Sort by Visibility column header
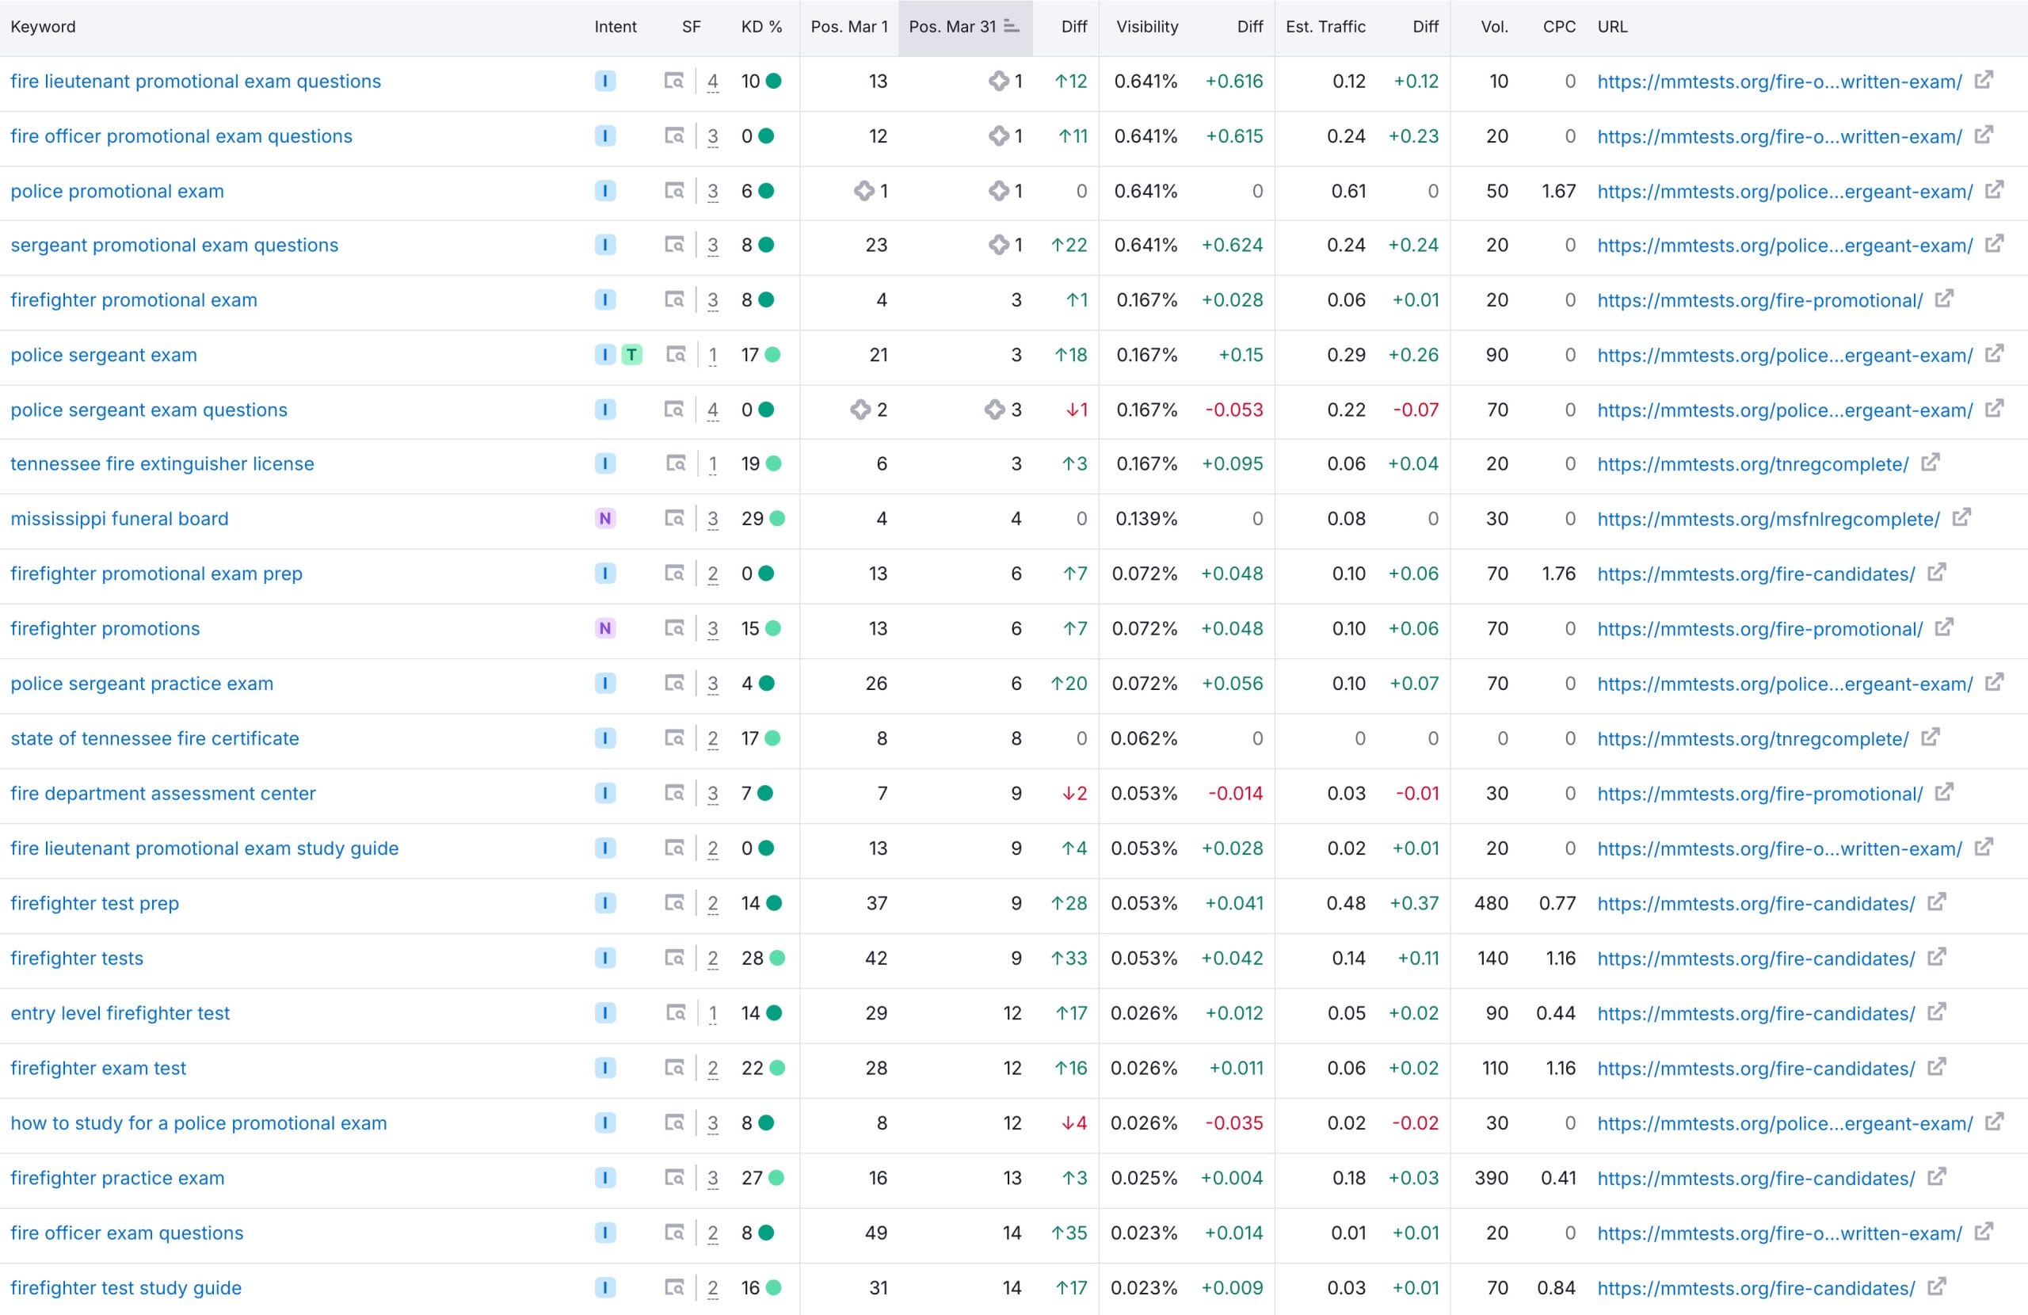 tap(1147, 26)
